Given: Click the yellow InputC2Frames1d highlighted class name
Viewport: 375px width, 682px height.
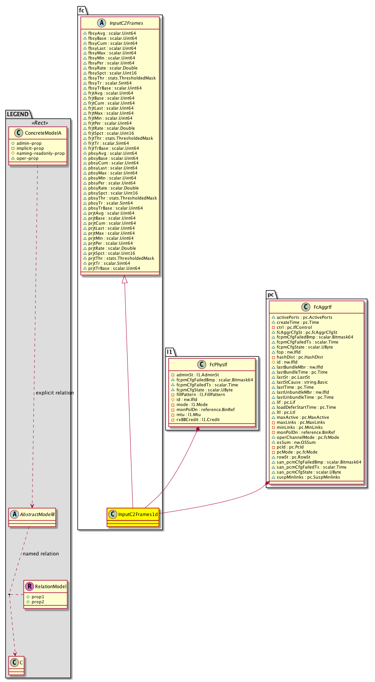Looking at the screenshot, I should coord(138,514).
